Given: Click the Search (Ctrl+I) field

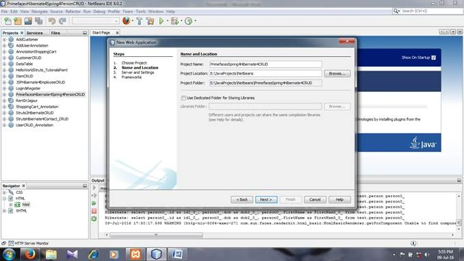Looking at the screenshot, I should 431,11.
